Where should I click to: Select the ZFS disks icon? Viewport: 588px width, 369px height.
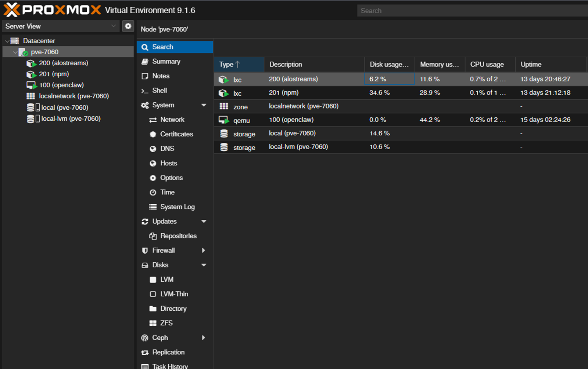[x=153, y=323]
